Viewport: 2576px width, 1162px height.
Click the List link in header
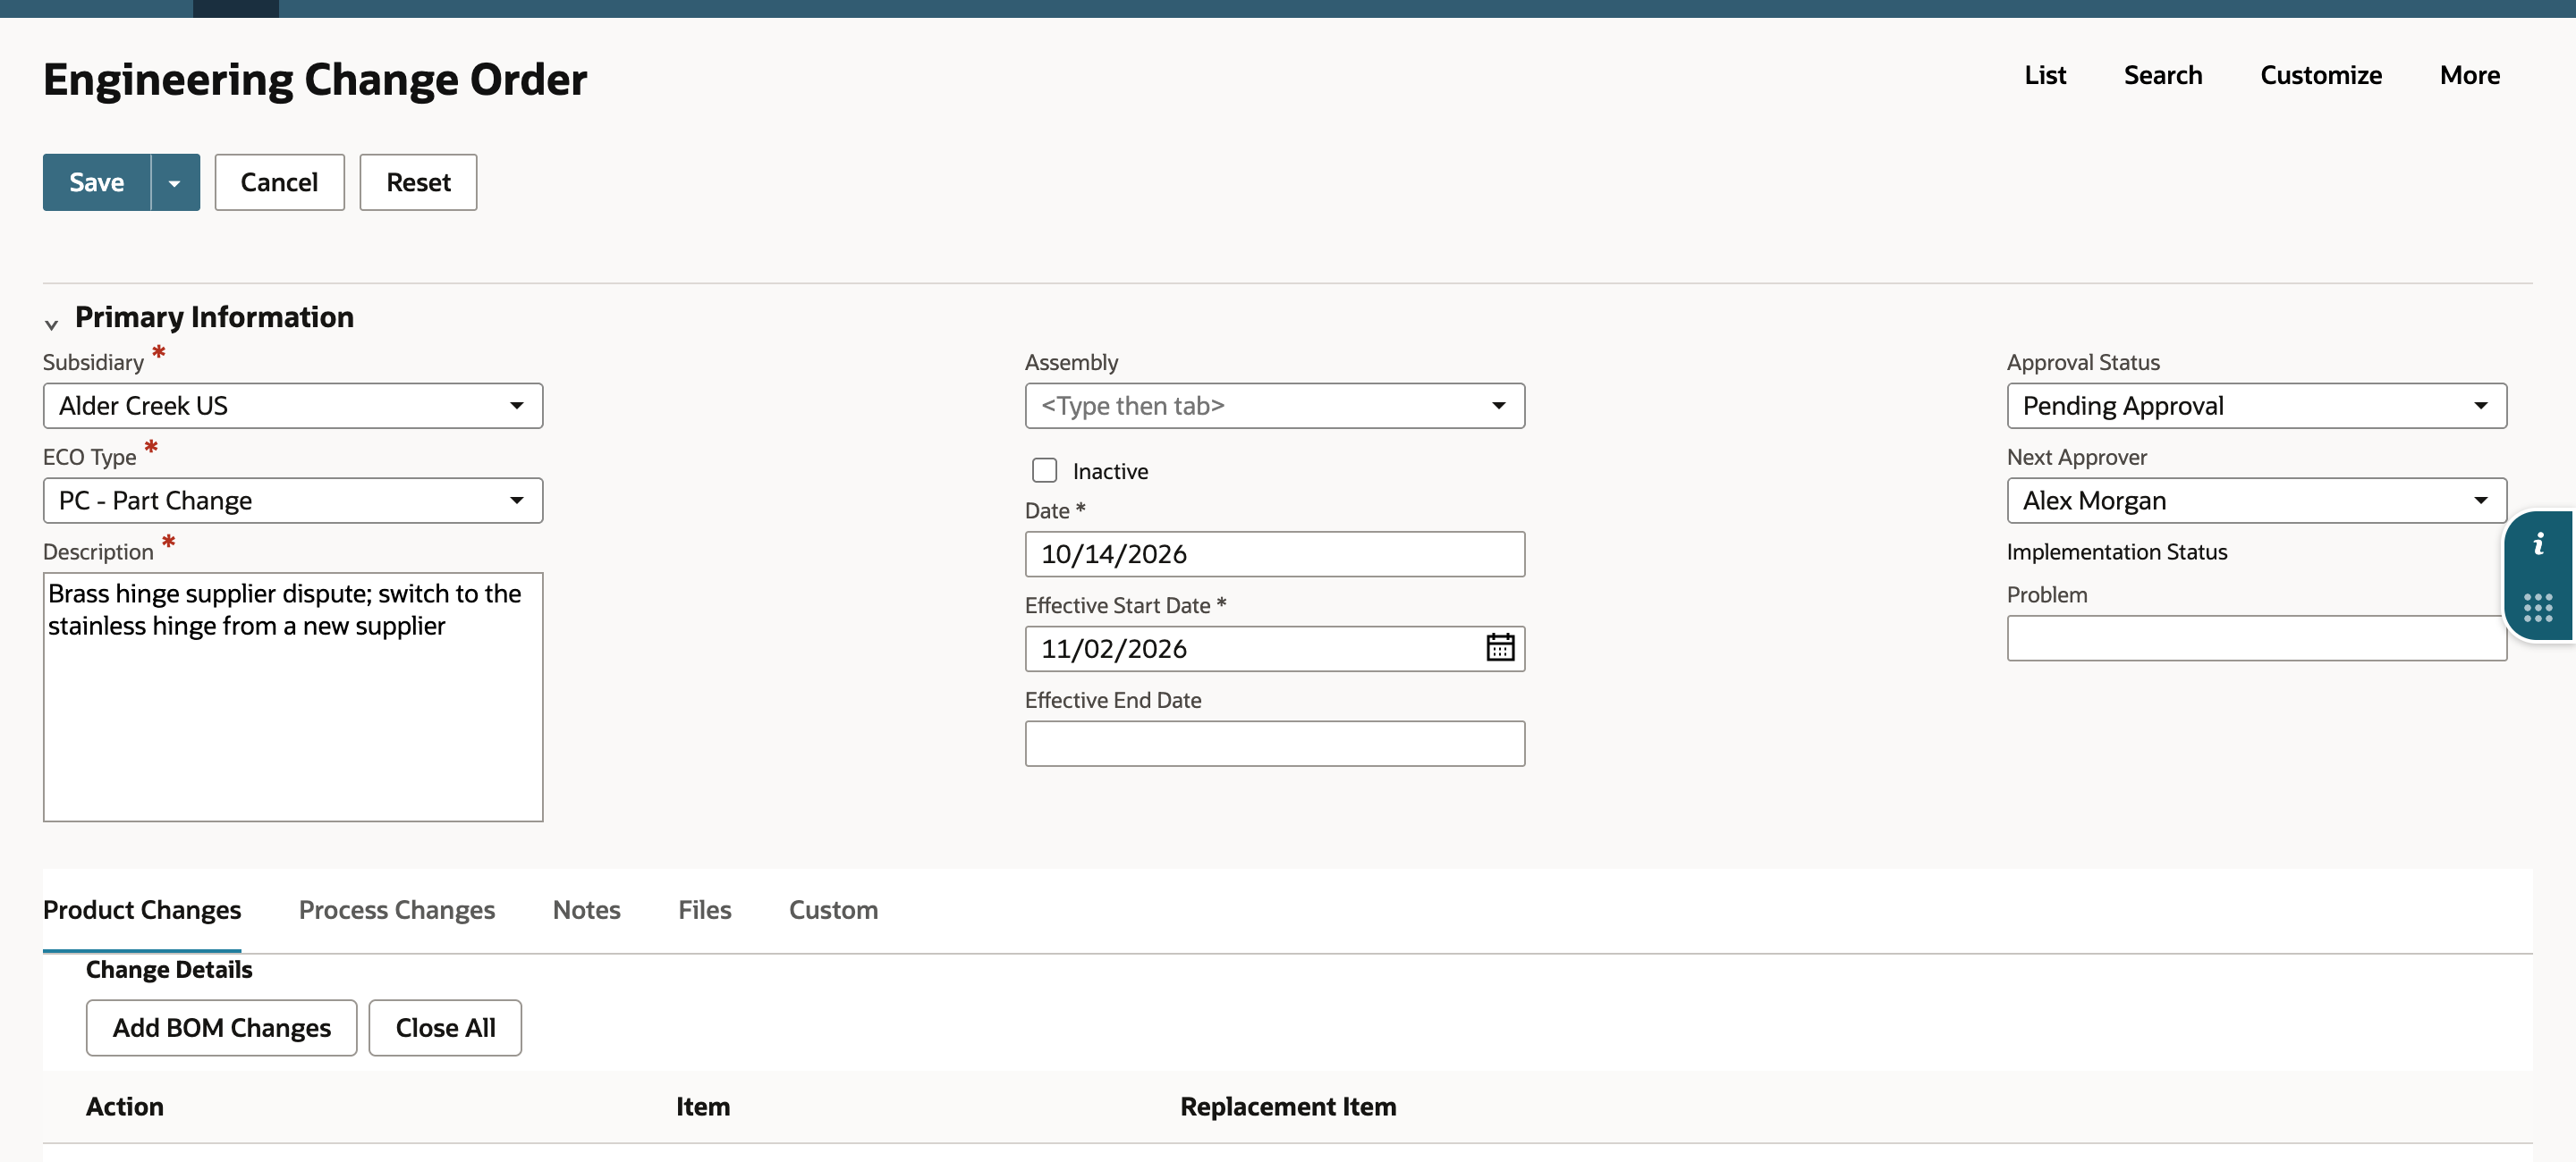tap(2045, 75)
